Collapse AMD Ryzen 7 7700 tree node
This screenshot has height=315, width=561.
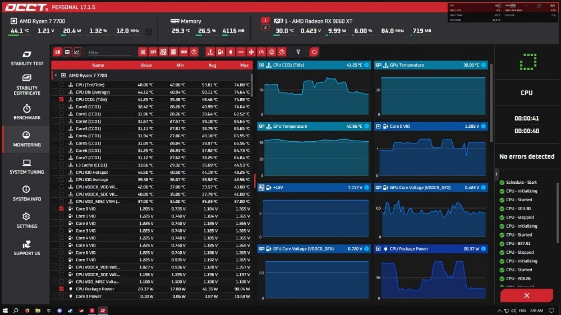[x=56, y=76]
